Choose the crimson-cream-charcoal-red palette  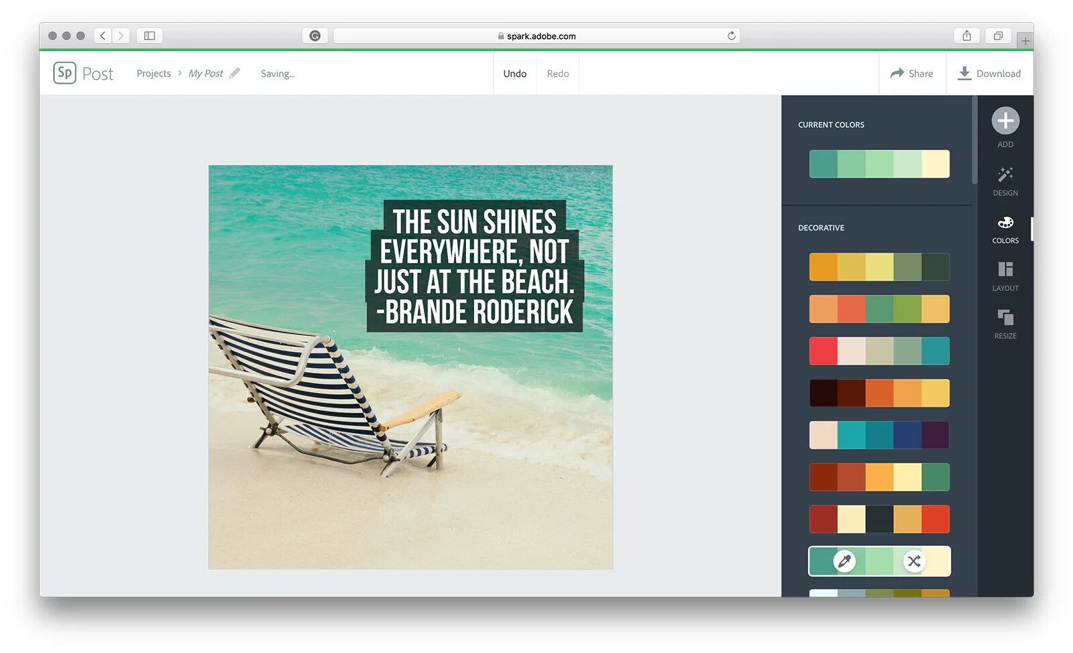click(x=879, y=520)
